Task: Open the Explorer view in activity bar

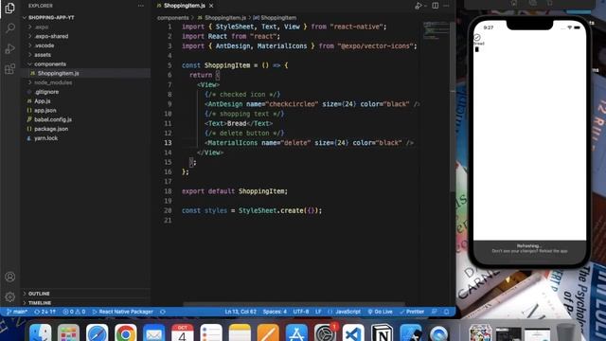Action: [9, 8]
